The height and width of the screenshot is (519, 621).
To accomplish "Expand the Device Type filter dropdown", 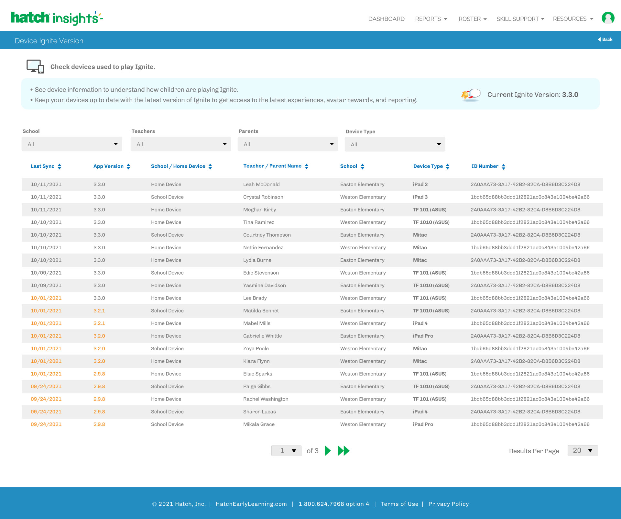I will tap(395, 144).
